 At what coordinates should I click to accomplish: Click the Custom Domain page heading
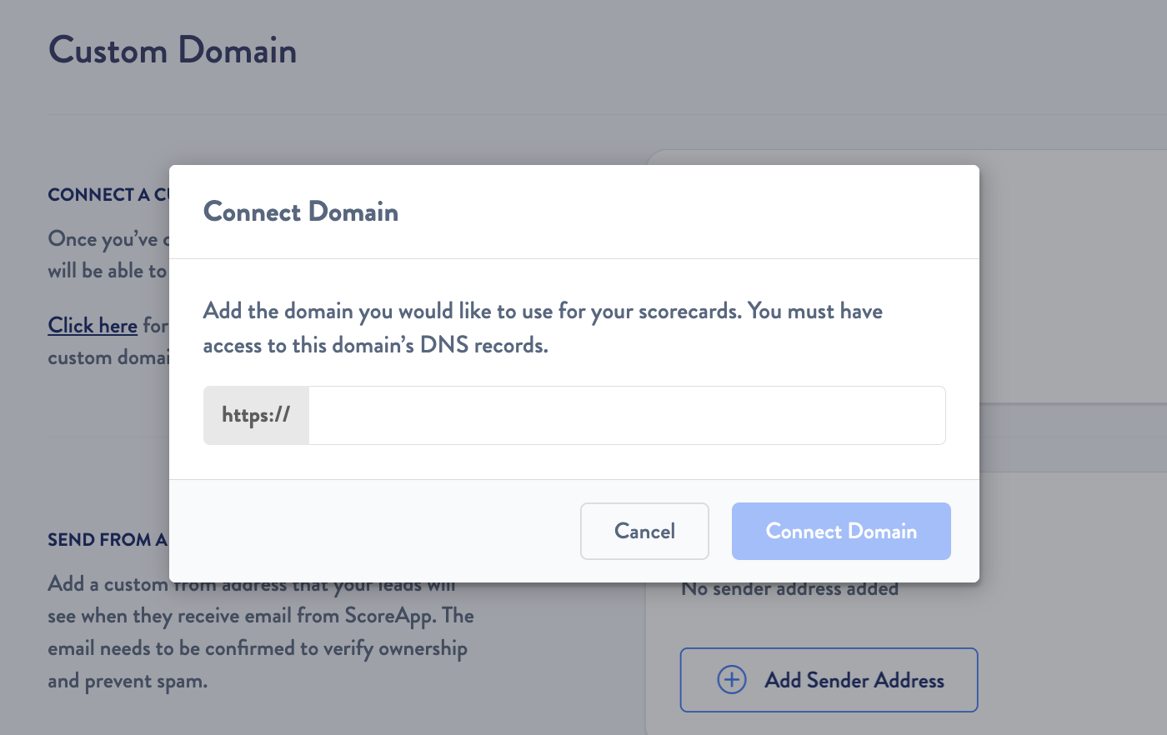173,50
